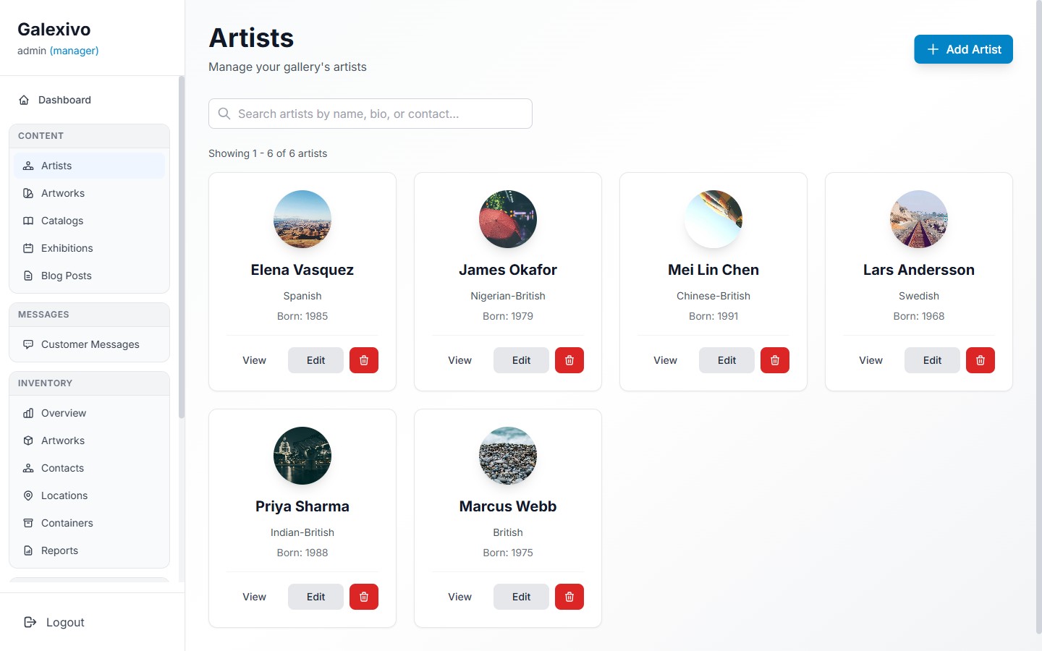Viewport: 1042px width, 651px height.
Task: Open Reports from the Inventory section
Action: (59, 550)
